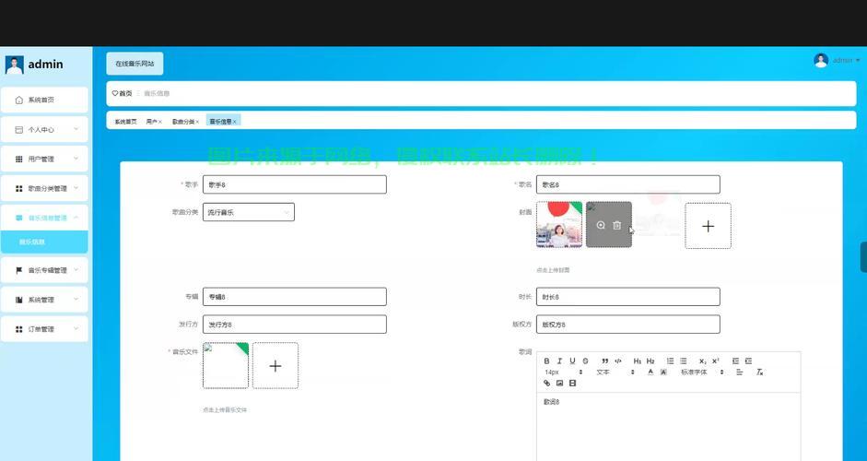Screen dimensions: 867x461
Task: Open the admin user dropdown at top right
Action: 837,60
